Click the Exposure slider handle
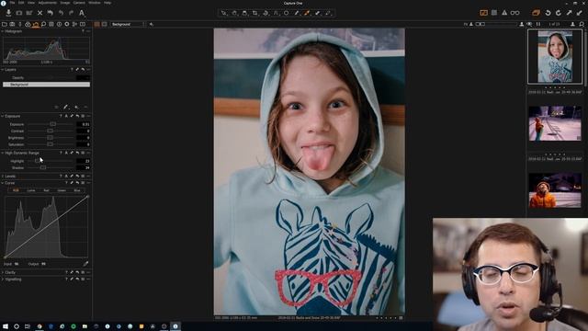The height and width of the screenshot is (331, 588). [53, 124]
